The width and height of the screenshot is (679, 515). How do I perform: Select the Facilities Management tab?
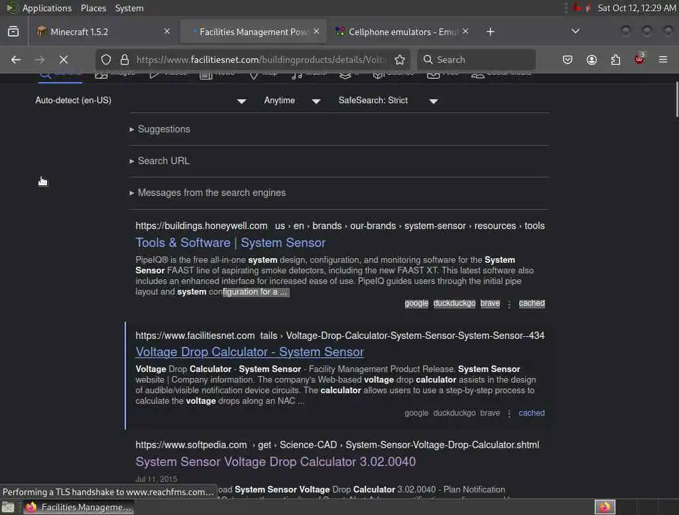[x=253, y=32]
